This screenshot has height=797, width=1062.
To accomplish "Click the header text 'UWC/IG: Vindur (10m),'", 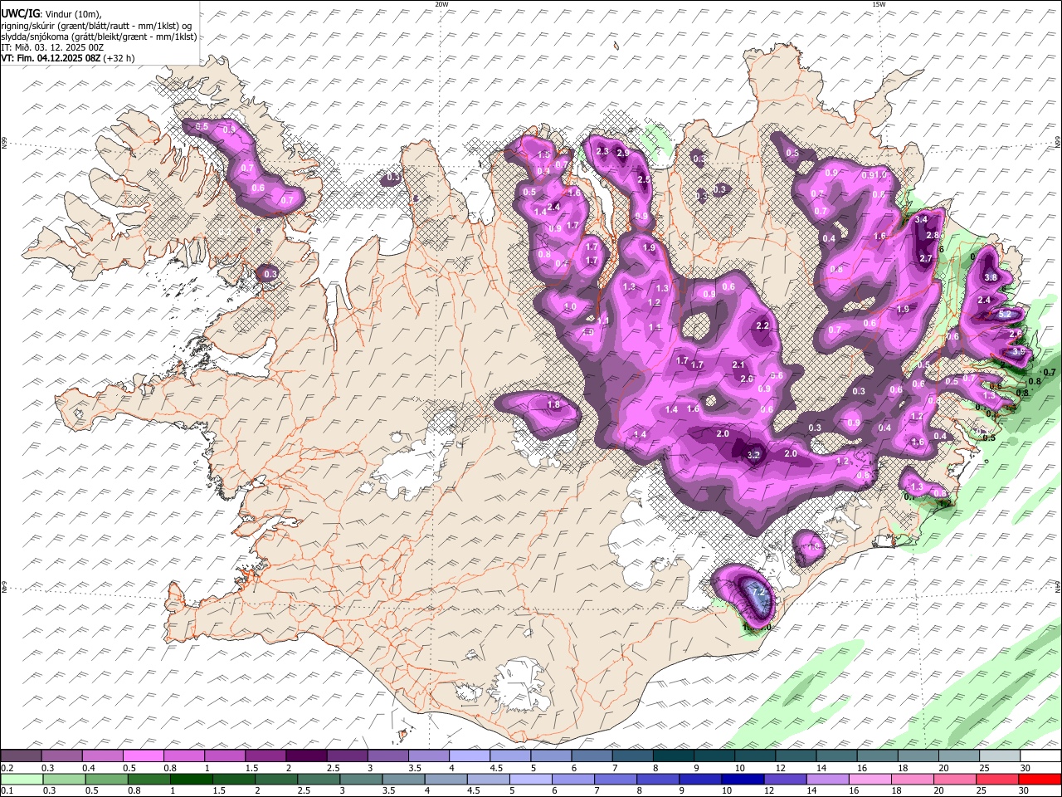I will tap(51, 14).
